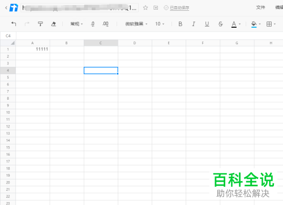Star this document as favorite
The width and height of the screenshot is (283, 205).
pyautogui.click(x=145, y=8)
